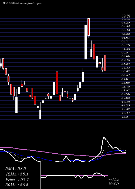The width and height of the screenshot is (135, 189).
Task: Select the tallest white candle reaching 68.25
Action: (86, 42)
